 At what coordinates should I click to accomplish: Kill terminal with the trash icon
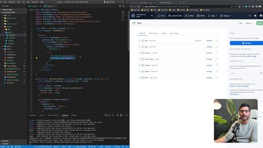[121, 115]
